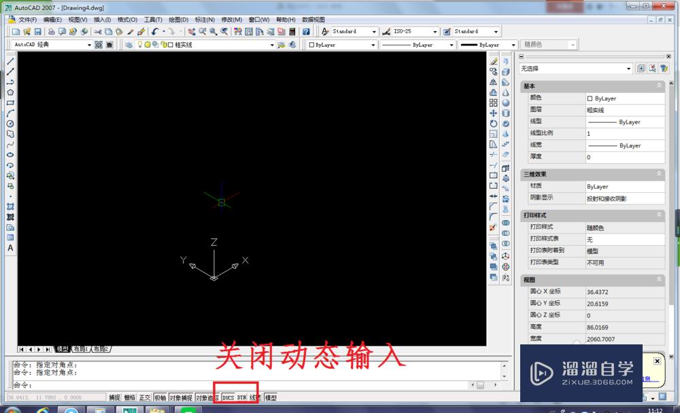Click the Save icon on the standard toolbar
The height and width of the screenshot is (413, 680).
(37, 31)
